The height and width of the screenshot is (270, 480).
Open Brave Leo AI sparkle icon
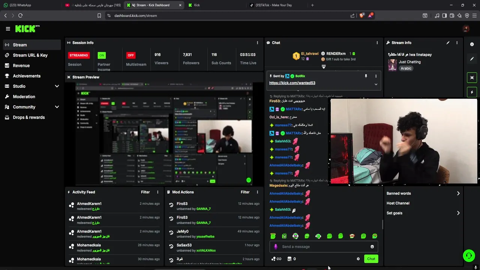coord(459,15)
